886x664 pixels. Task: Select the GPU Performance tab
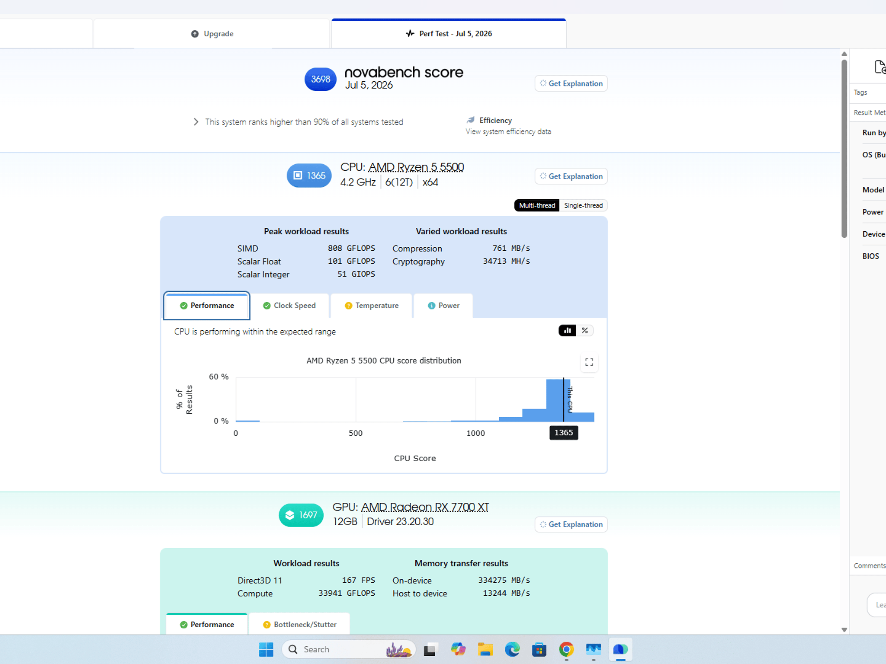click(207, 624)
